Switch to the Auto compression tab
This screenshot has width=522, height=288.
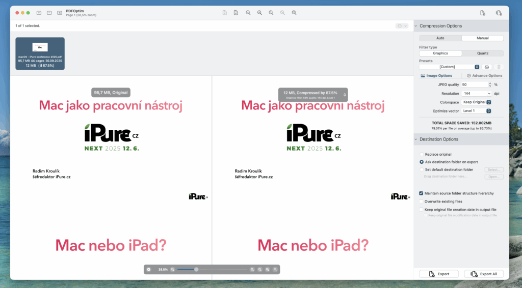pyautogui.click(x=440, y=38)
